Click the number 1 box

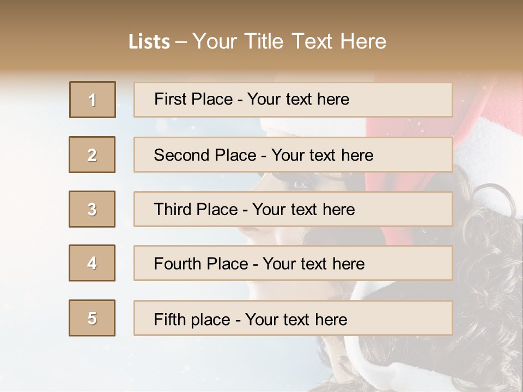(93, 100)
